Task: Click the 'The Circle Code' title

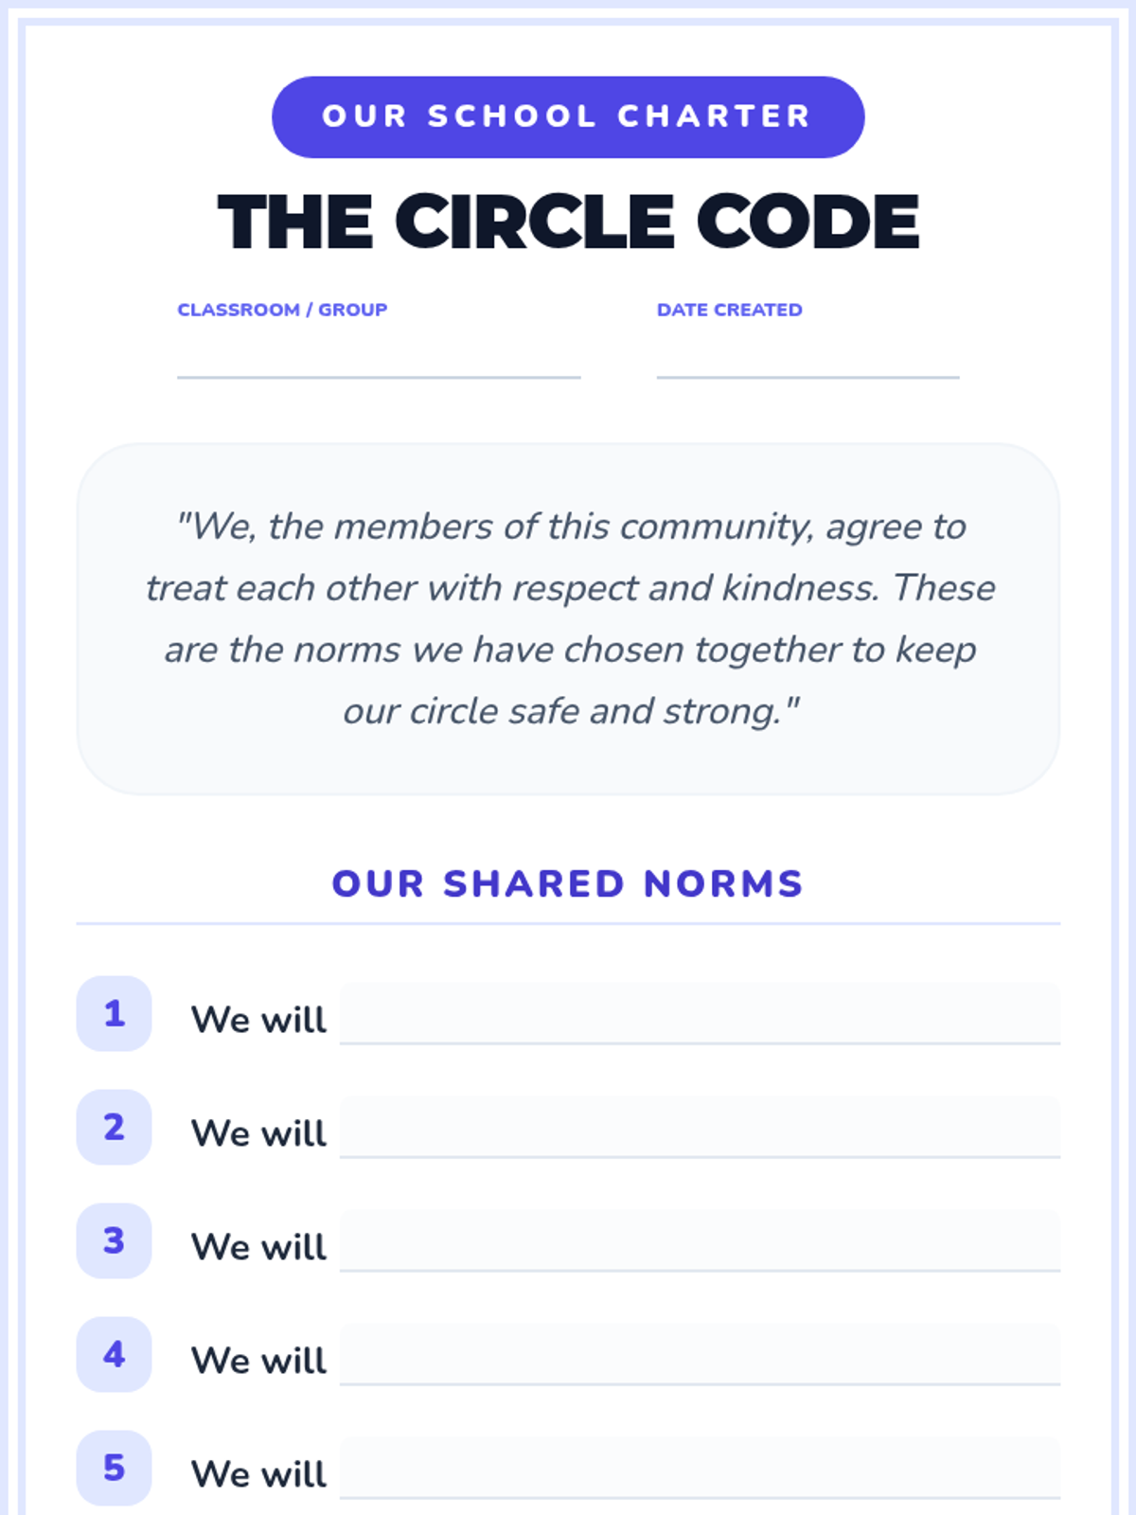Action: click(x=568, y=223)
